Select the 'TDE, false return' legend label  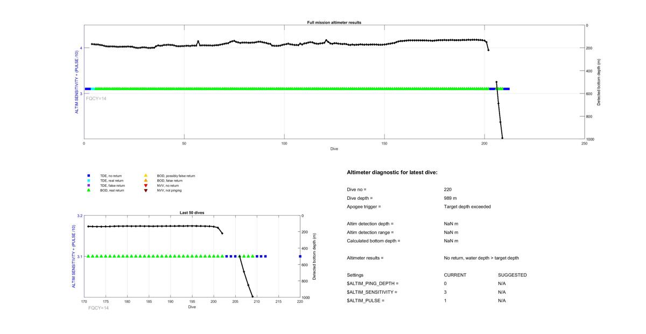click(113, 185)
